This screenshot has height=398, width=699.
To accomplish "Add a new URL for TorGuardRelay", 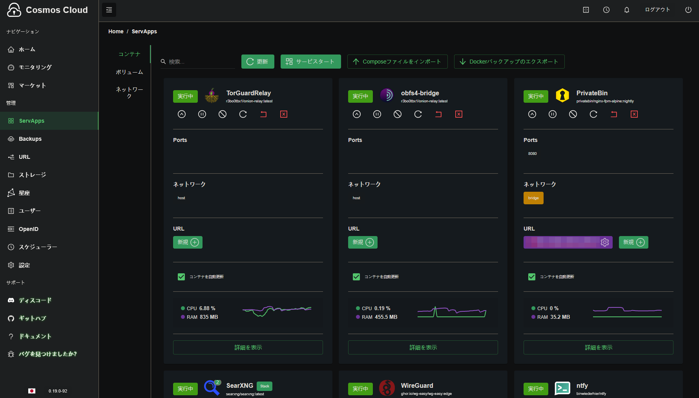I will click(x=188, y=242).
